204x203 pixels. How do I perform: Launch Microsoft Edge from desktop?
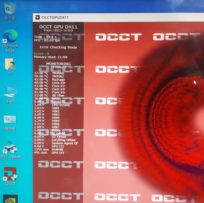[x=10, y=41]
